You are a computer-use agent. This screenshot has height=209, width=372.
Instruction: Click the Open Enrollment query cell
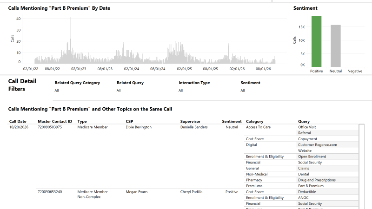click(x=312, y=157)
